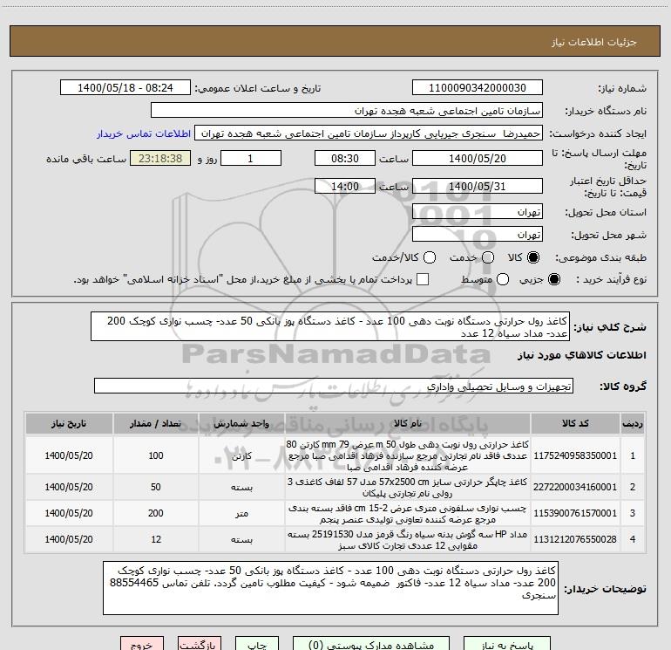The image size is (671, 650).
Task: Select the جزیی purchase type radio
Action: (553, 279)
